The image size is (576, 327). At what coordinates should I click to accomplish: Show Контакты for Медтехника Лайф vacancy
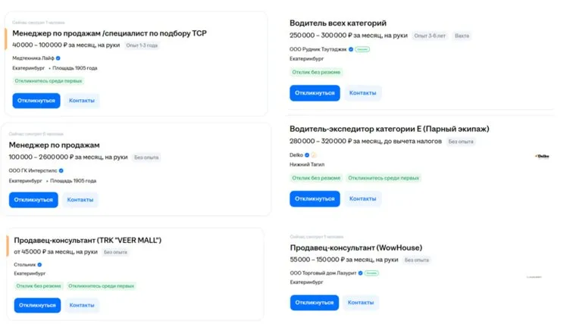tap(81, 101)
